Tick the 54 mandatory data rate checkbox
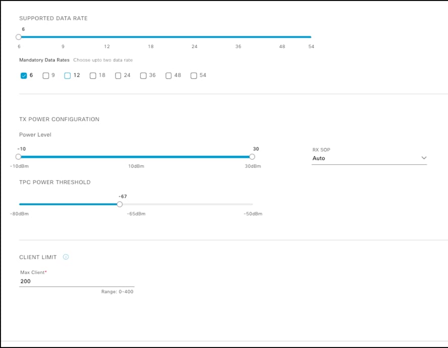The height and width of the screenshot is (348, 448). (194, 76)
